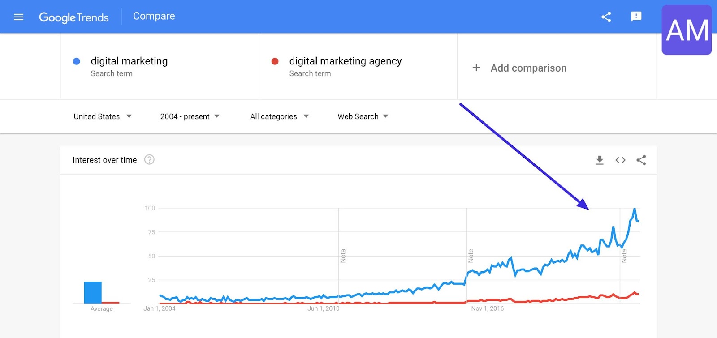Edit the digital marketing agency term
Viewport: 717px width, 338px height.
coord(346,61)
